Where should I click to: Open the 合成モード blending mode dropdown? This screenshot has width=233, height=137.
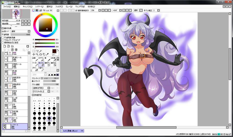click(x=20, y=31)
